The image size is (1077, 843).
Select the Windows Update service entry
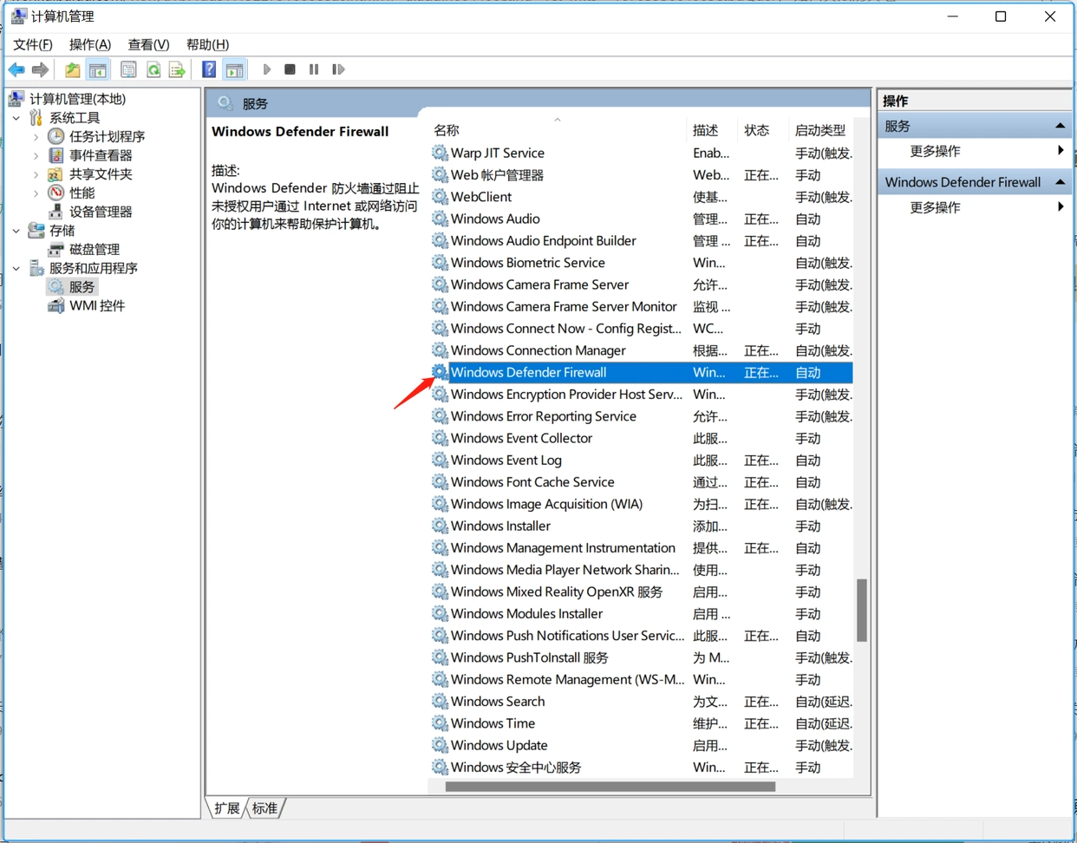pos(498,745)
